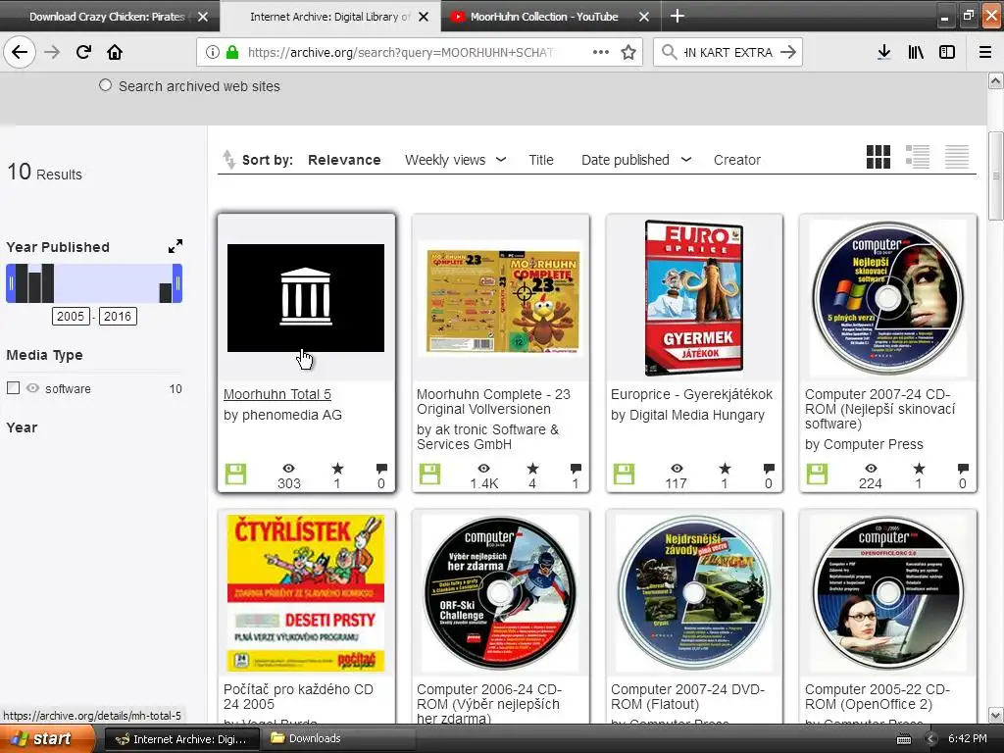Viewport: 1004px width, 753px height.
Task: Open the library bookshelf icon
Action: [916, 53]
